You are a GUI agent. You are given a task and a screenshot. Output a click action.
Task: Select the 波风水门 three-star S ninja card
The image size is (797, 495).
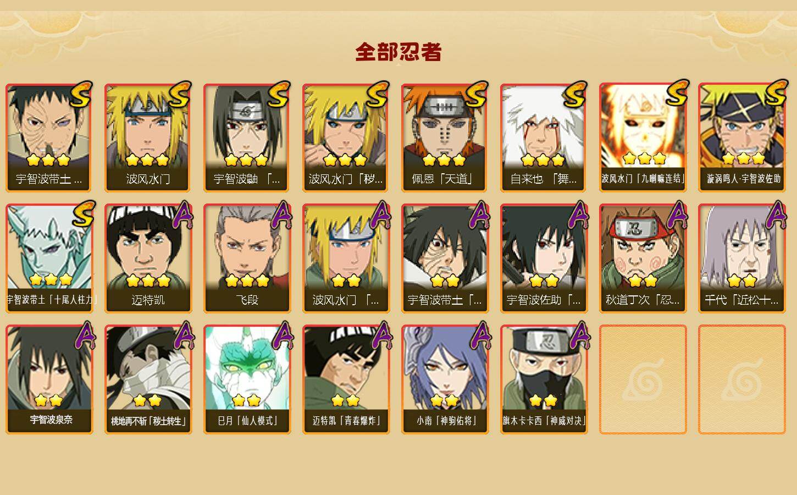[x=148, y=137]
